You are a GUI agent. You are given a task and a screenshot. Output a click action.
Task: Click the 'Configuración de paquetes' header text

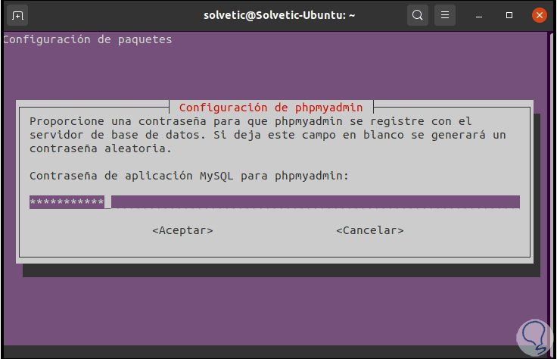coord(88,39)
